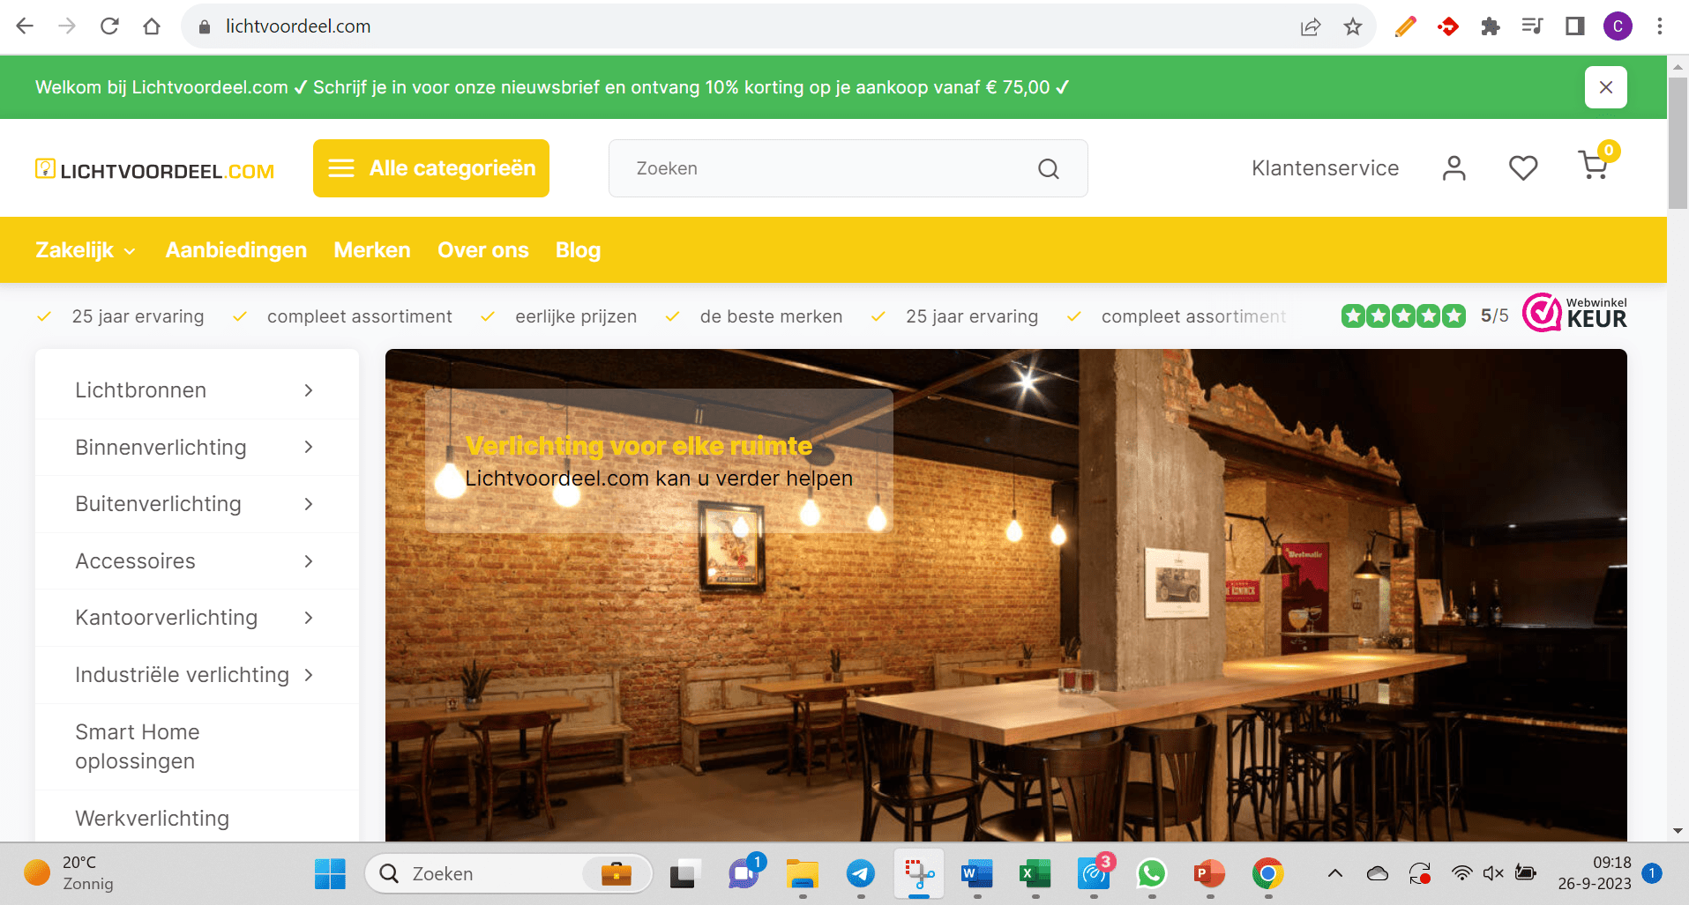Screen dimensions: 1689x905
Task: Open the shopping cart icon
Action: 1593,167
